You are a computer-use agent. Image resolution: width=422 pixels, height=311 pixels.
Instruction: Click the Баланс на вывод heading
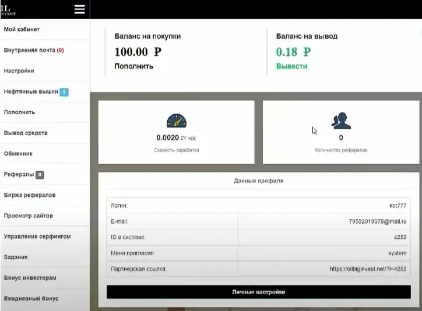pos(307,36)
